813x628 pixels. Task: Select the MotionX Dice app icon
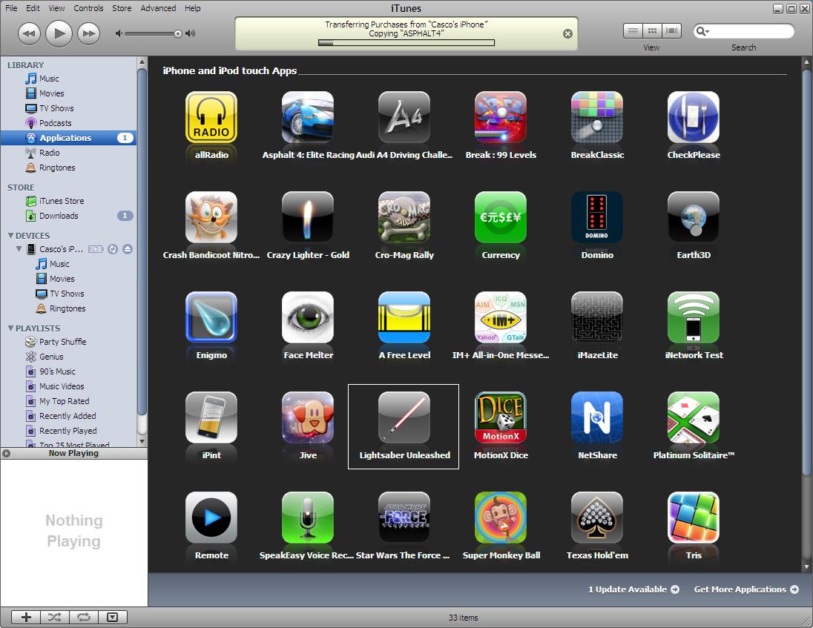tap(501, 417)
